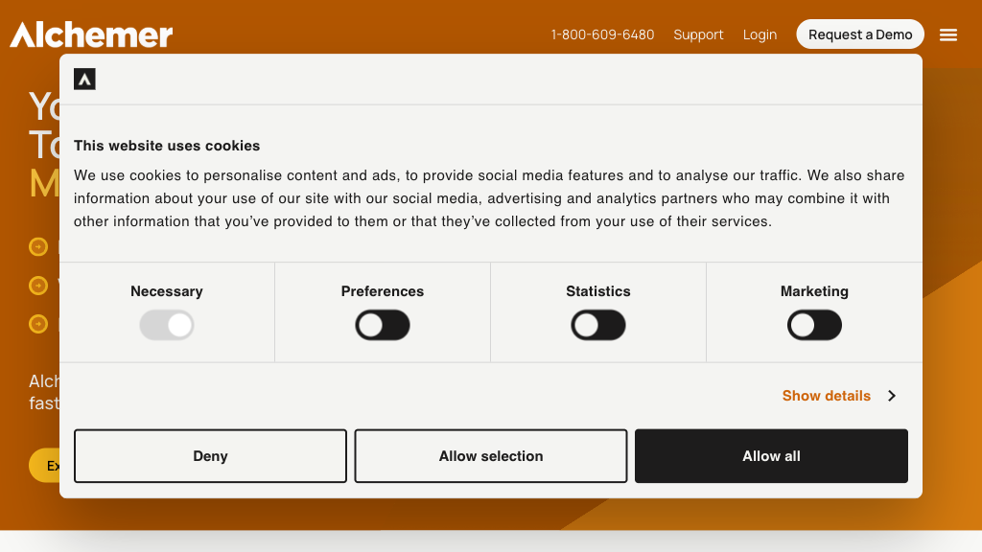Open the Support page from header
This screenshot has height=552, width=982.
click(698, 34)
